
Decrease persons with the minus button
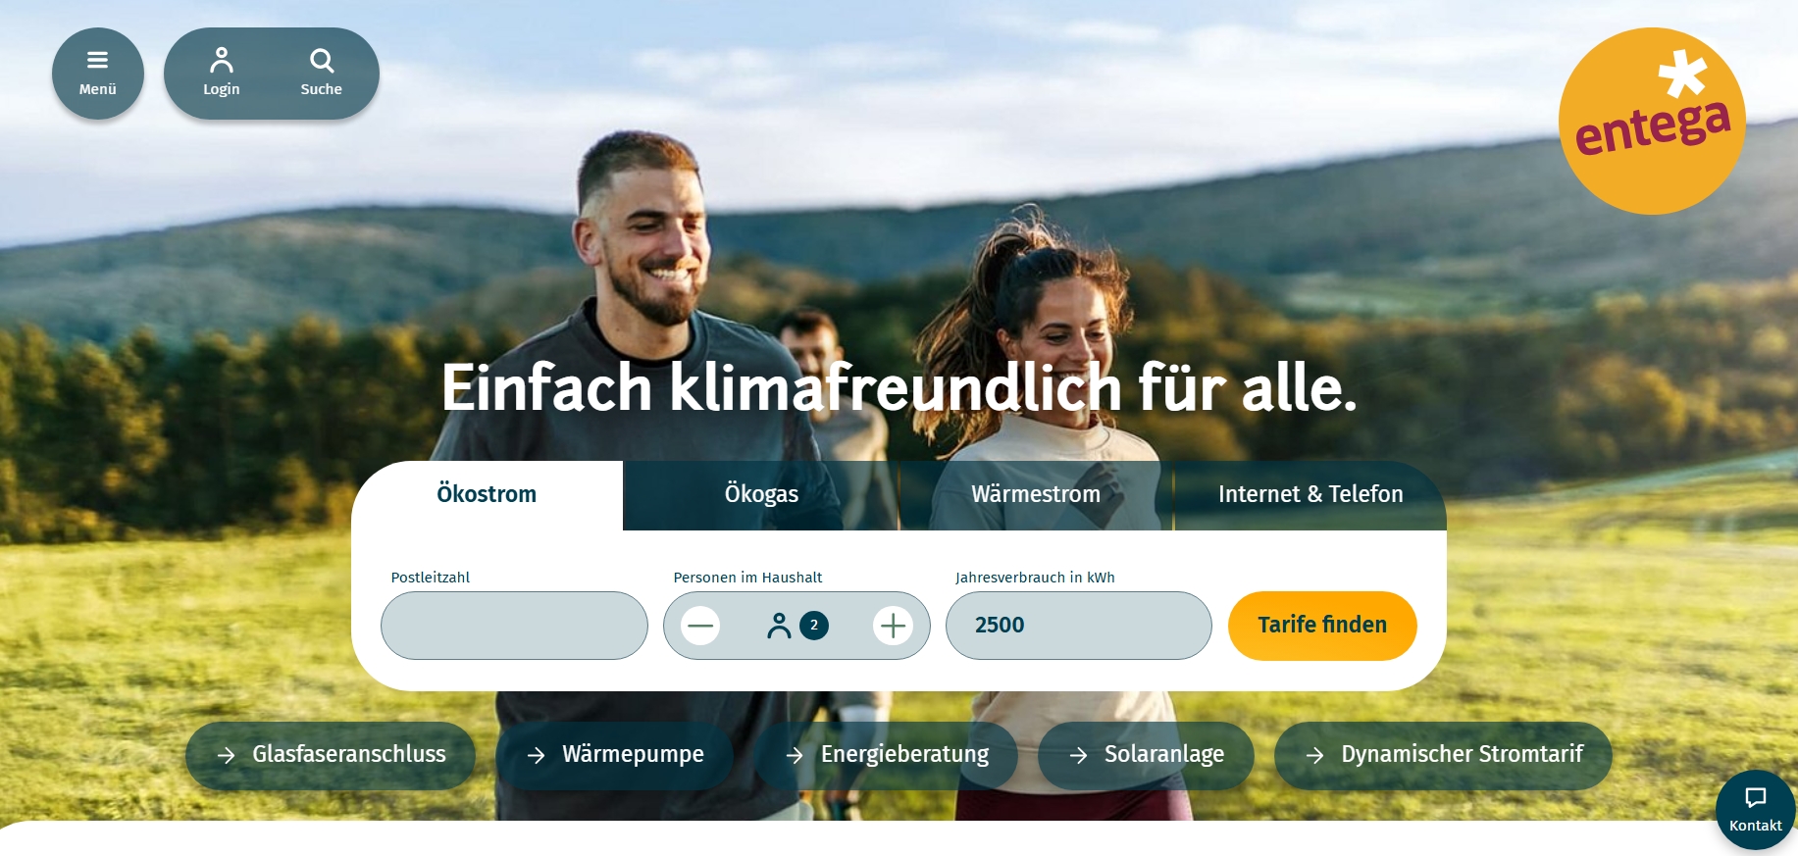pyautogui.click(x=700, y=626)
